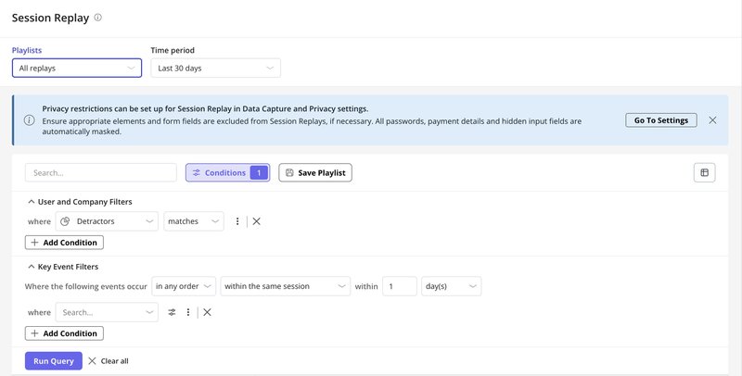Screen dimensions: 742x376
Task: Click the key event filter sliders icon
Action: pos(172,312)
